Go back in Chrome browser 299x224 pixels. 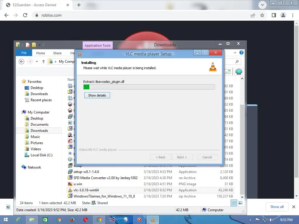6,15
